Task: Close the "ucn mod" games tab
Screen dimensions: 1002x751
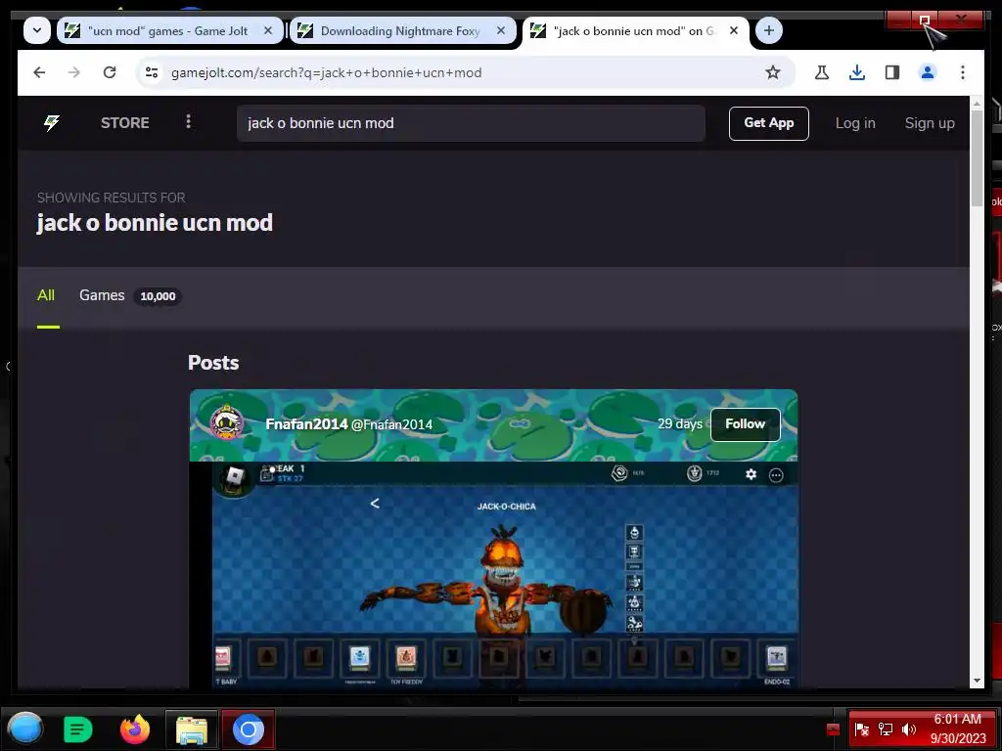Action: tap(268, 30)
